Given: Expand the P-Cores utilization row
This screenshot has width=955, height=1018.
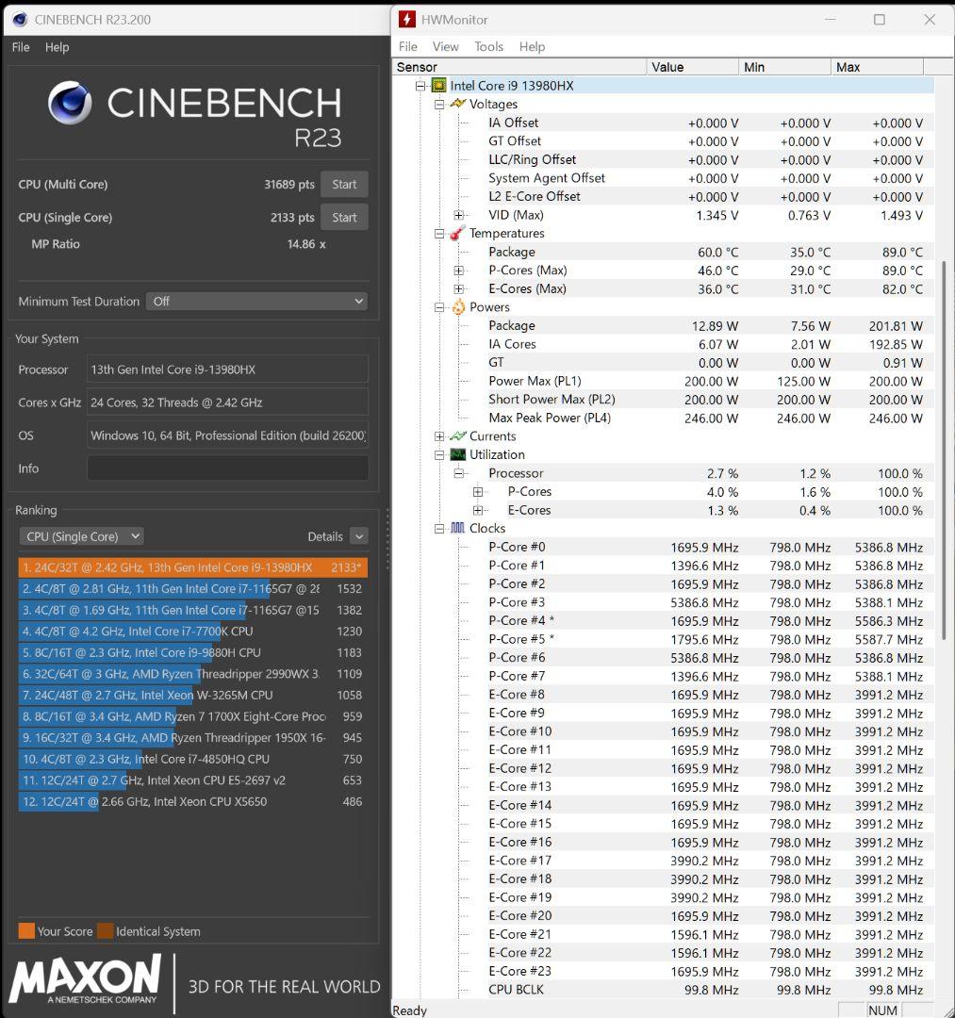Looking at the screenshot, I should (478, 491).
